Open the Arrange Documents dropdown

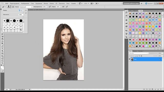[92, 3]
